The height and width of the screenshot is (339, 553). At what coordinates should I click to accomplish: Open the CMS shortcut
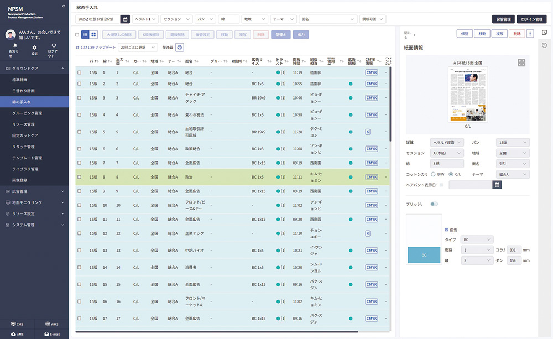[x=17, y=324]
